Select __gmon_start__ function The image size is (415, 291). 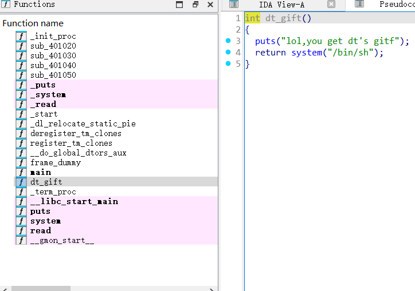click(62, 241)
